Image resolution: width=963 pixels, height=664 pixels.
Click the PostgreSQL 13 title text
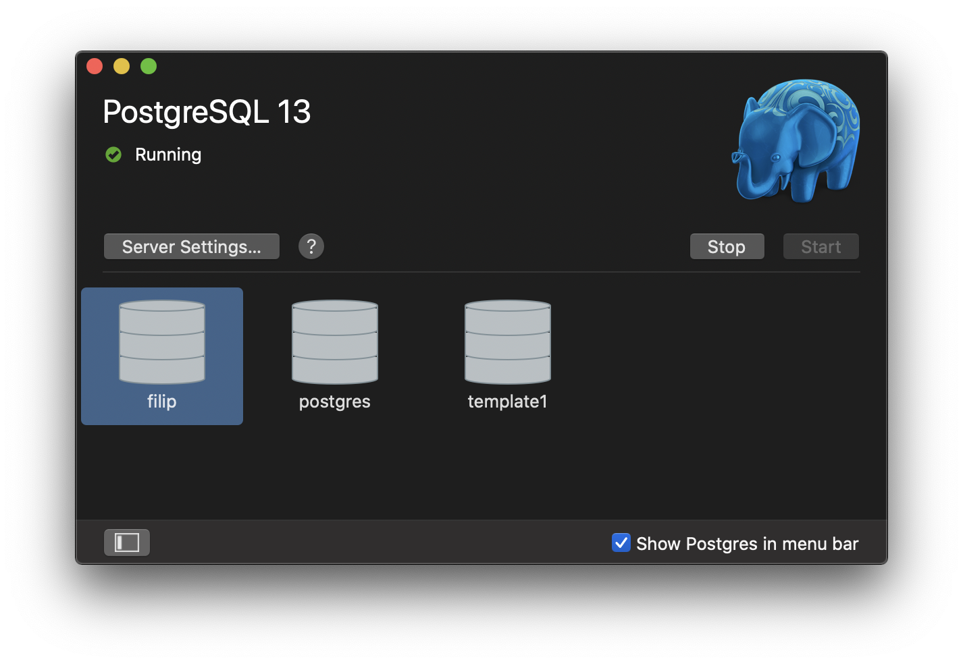point(207,112)
